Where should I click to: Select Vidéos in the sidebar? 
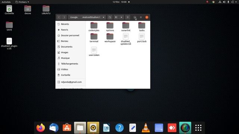pos(71,70)
